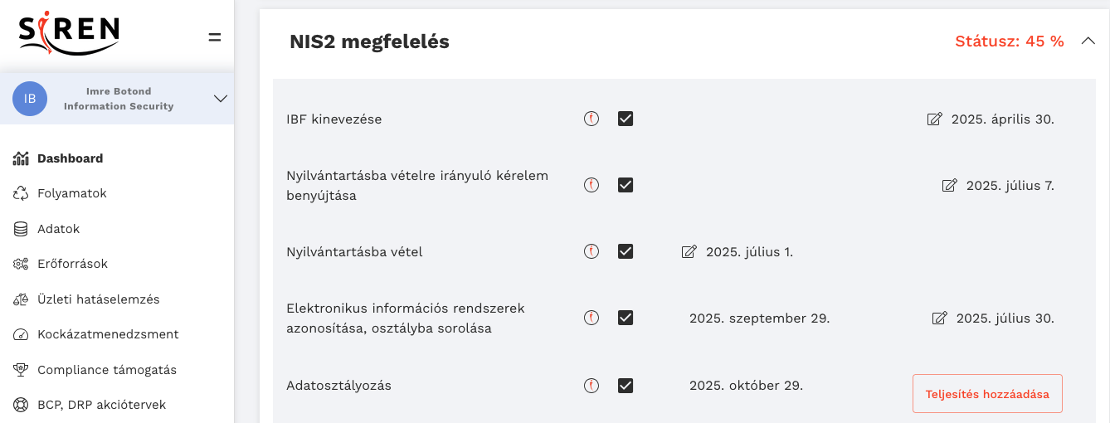The image size is (1110, 423).
Task: Click the SIREN logo
Action: [x=69, y=33]
